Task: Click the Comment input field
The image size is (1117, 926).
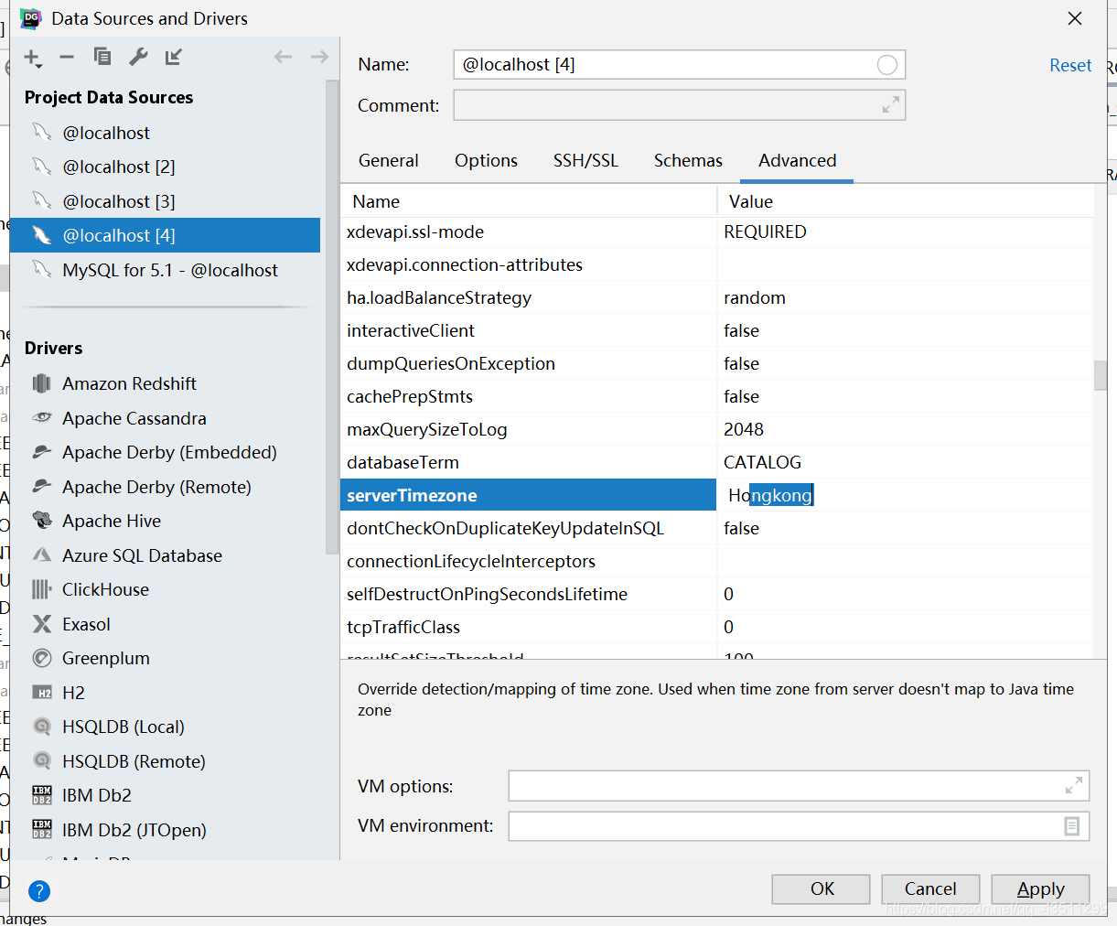Action: tap(680, 105)
